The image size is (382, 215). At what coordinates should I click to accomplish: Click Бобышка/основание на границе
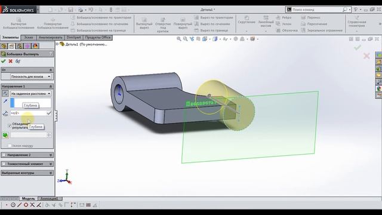[x=98, y=30]
